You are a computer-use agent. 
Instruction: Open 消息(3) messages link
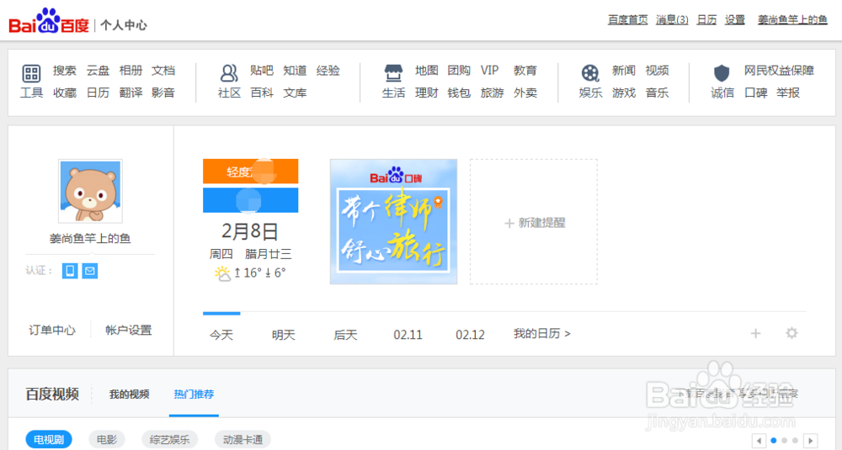(x=672, y=20)
